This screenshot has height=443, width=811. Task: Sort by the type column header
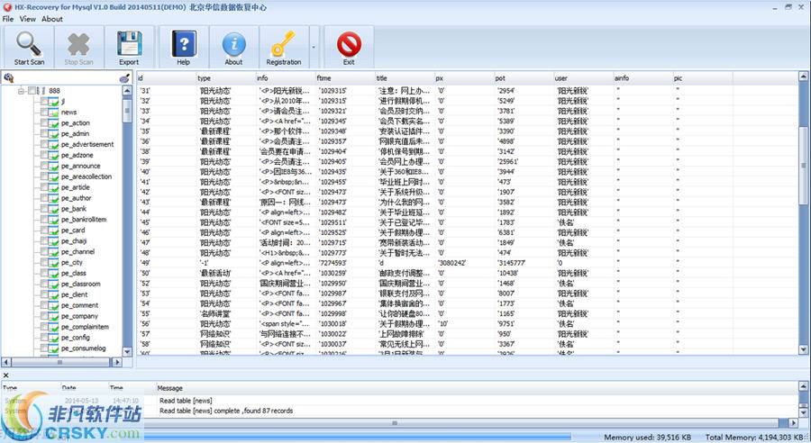pos(225,78)
